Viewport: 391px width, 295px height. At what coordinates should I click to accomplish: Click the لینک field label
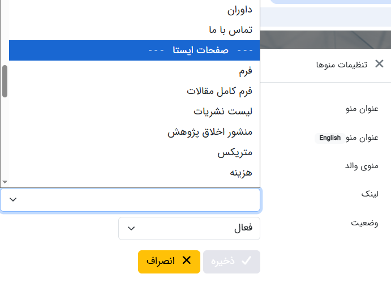click(369, 194)
